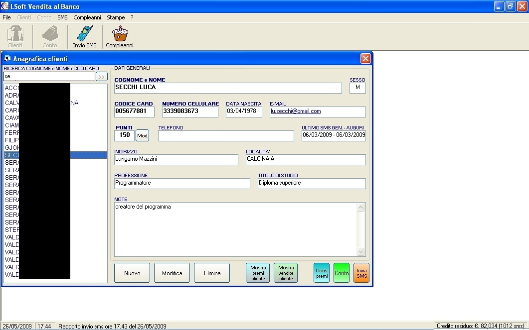
Task: Click the >> search button
Action: (102, 77)
